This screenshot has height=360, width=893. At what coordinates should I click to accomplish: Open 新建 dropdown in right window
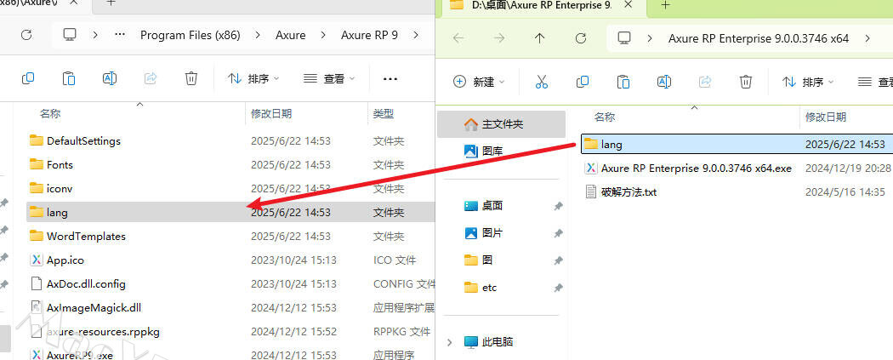point(479,82)
